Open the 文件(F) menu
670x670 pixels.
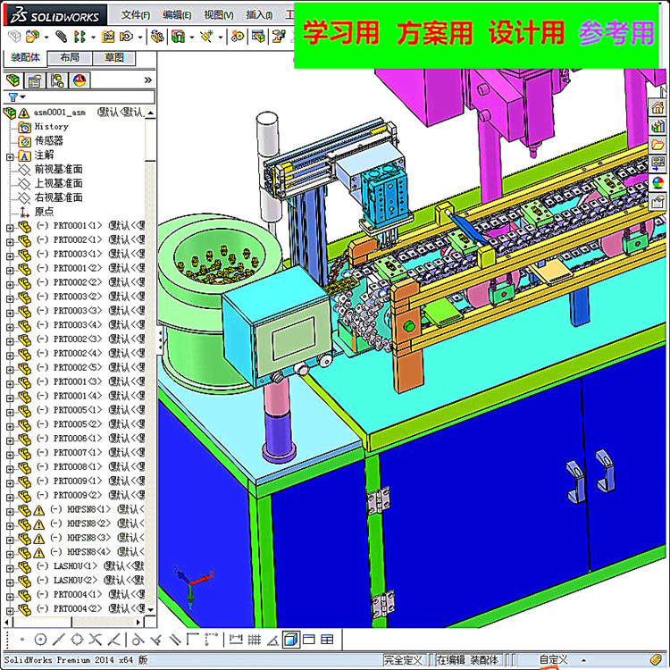coord(136,15)
